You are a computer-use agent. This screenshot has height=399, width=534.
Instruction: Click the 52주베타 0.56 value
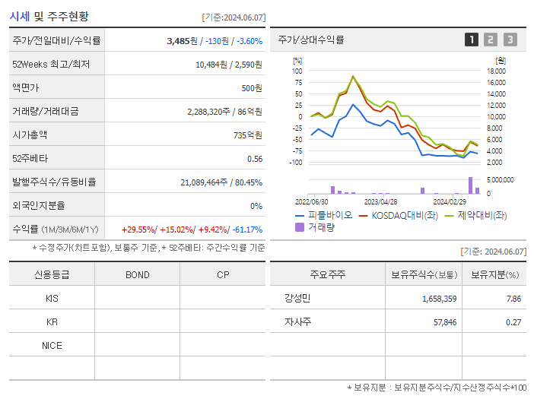point(255,159)
